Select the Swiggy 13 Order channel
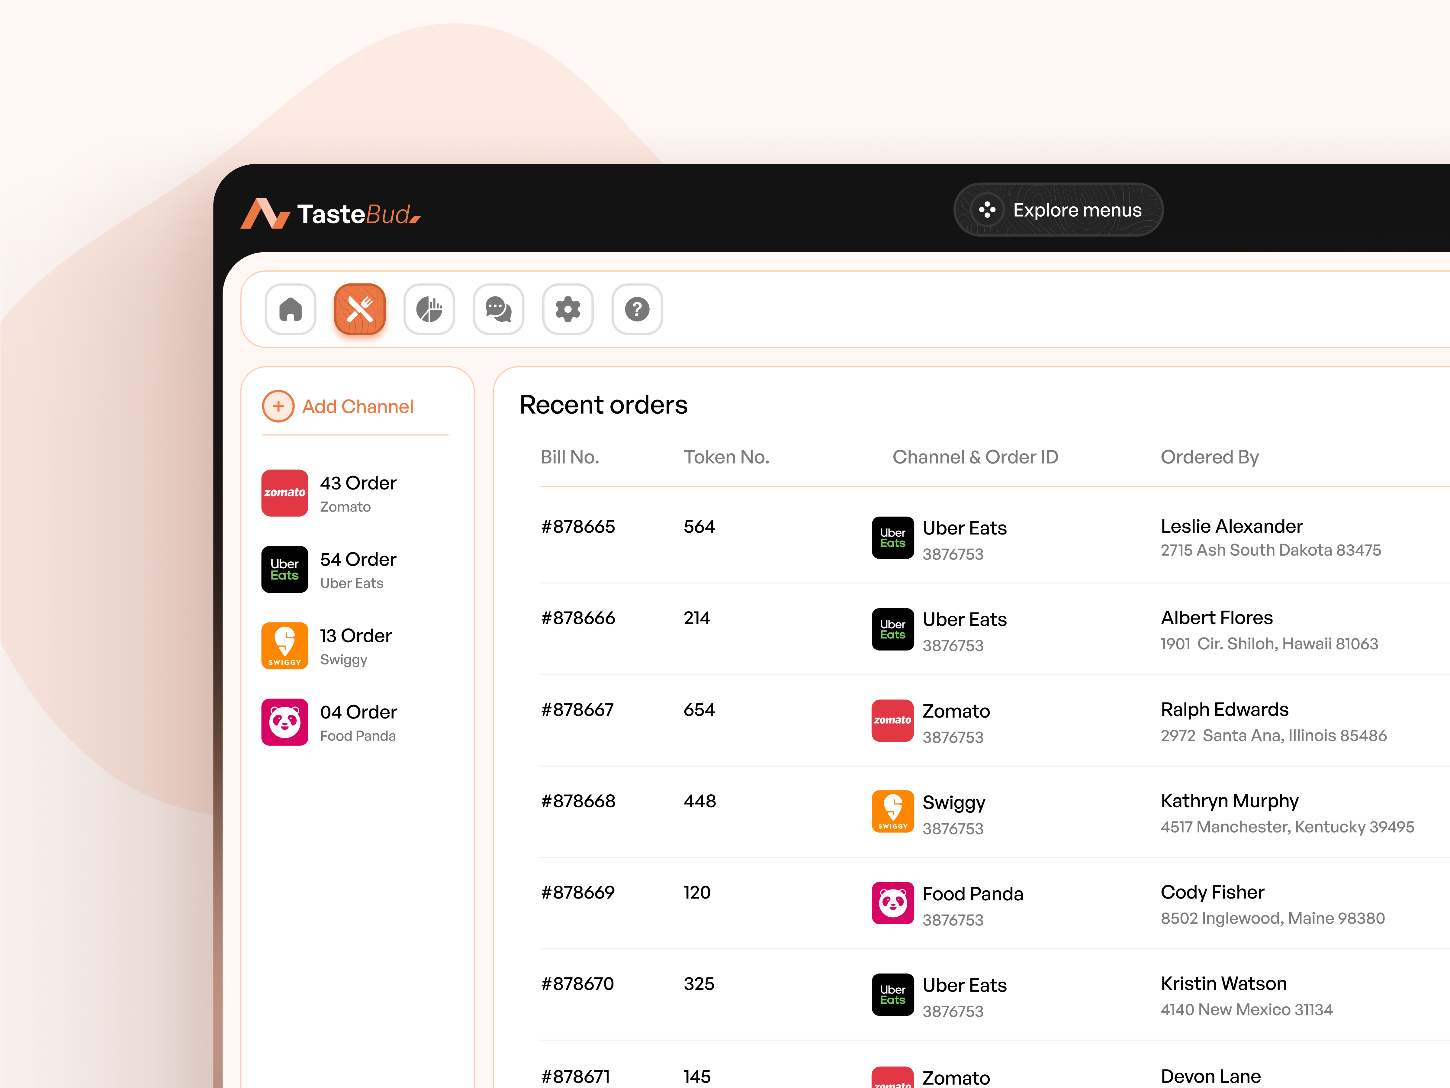Viewport: 1450px width, 1088px height. click(327, 646)
